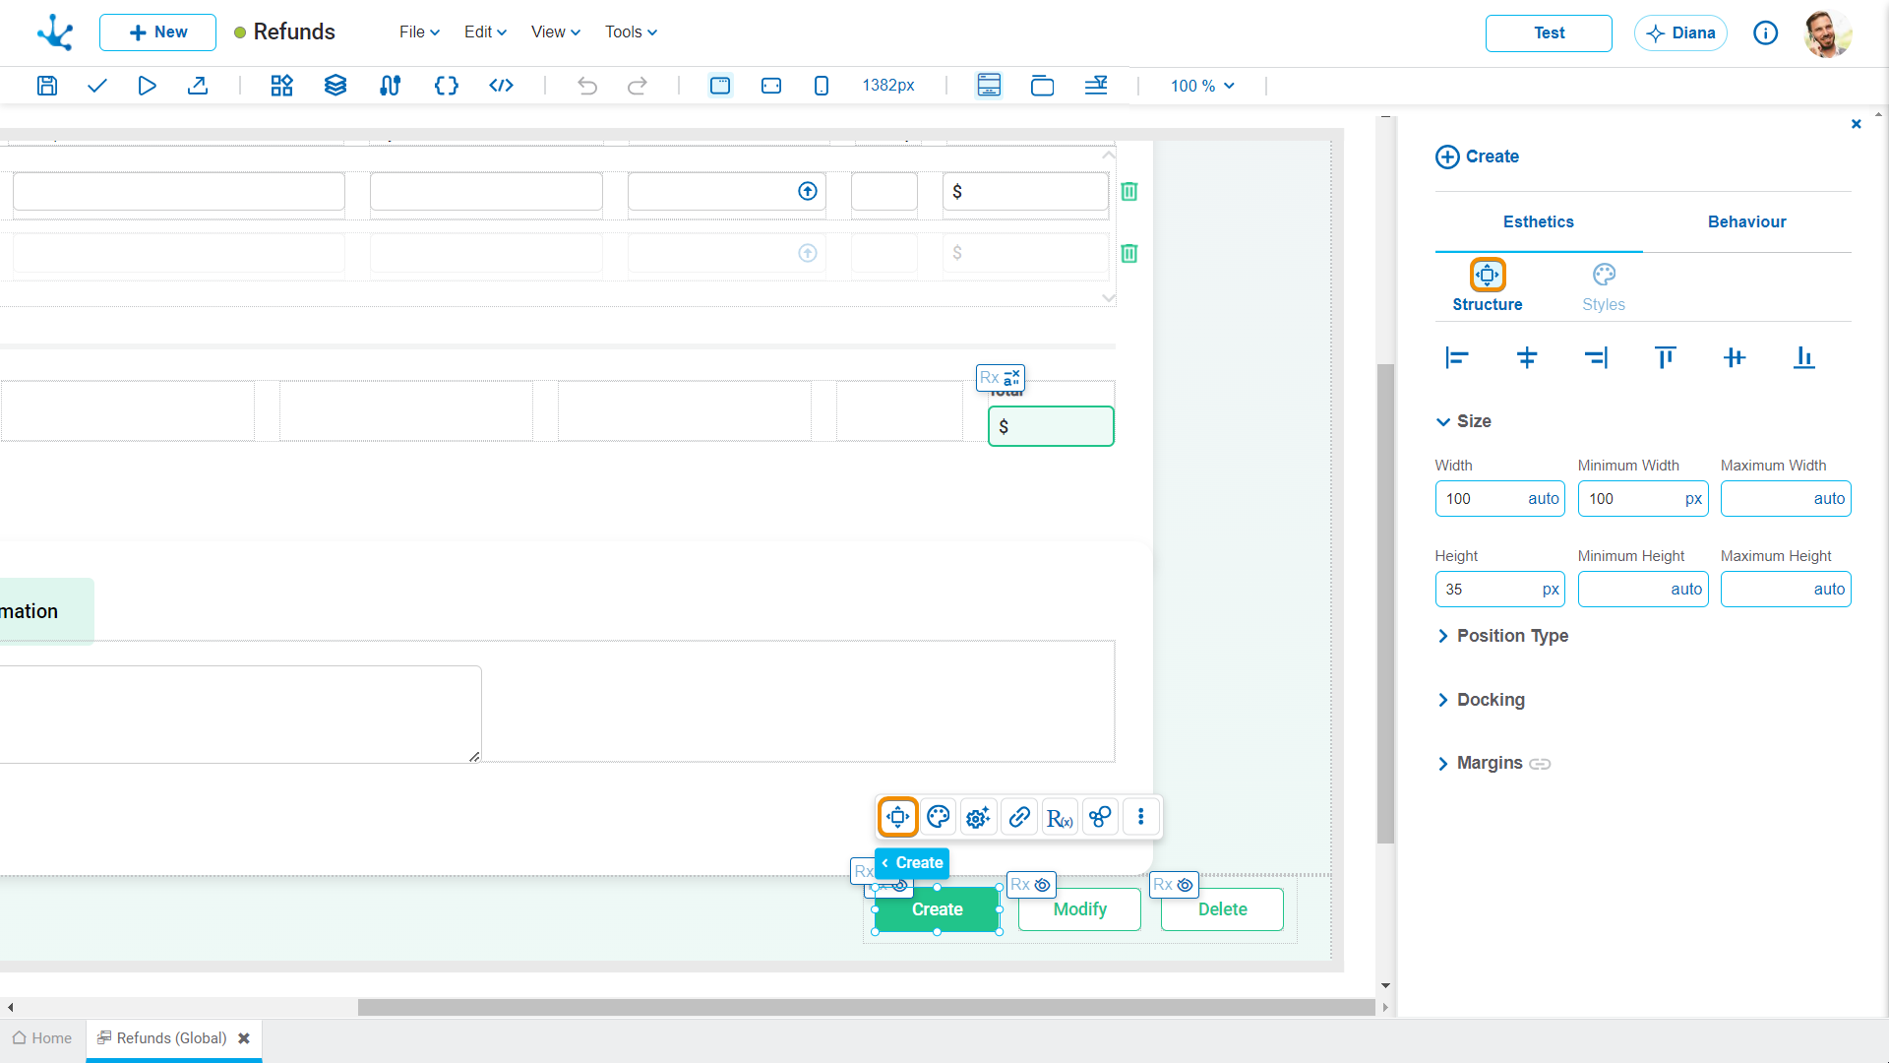Open Styles palette in floating toolbar
This screenshot has height=1063, width=1889.
[939, 817]
